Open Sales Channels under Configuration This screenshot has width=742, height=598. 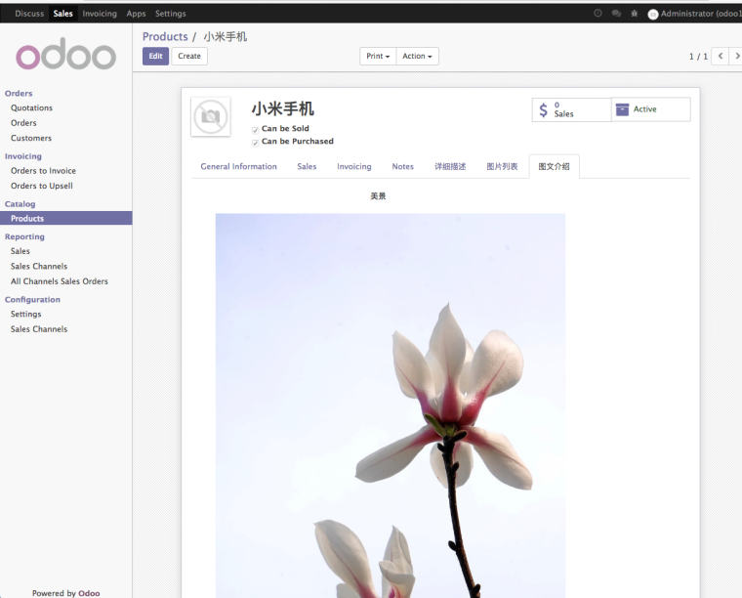(x=39, y=329)
